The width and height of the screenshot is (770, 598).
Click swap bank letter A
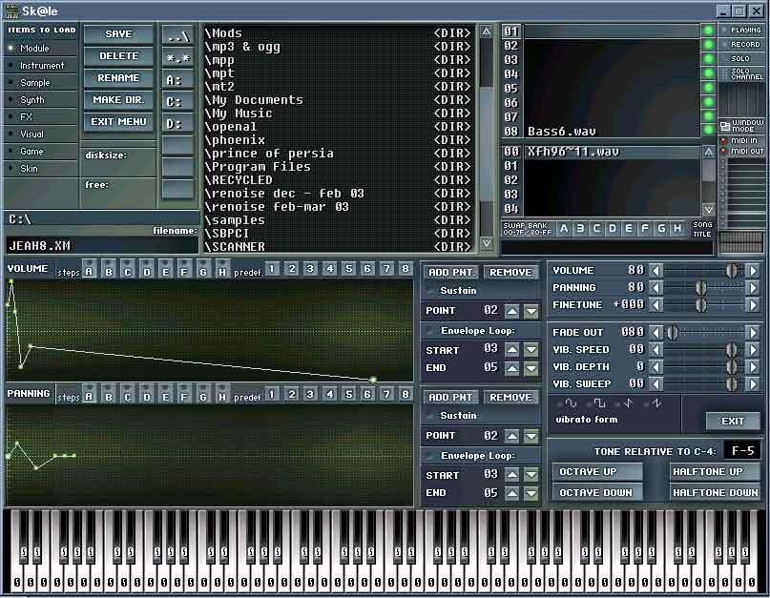pyautogui.click(x=565, y=228)
